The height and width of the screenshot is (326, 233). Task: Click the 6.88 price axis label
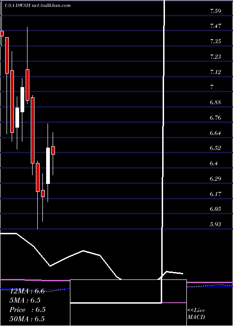tap(215, 102)
